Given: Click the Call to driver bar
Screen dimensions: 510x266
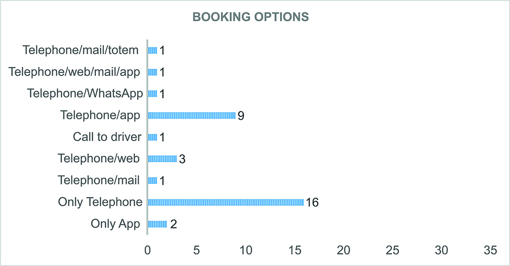Looking at the screenshot, I should (152, 137).
